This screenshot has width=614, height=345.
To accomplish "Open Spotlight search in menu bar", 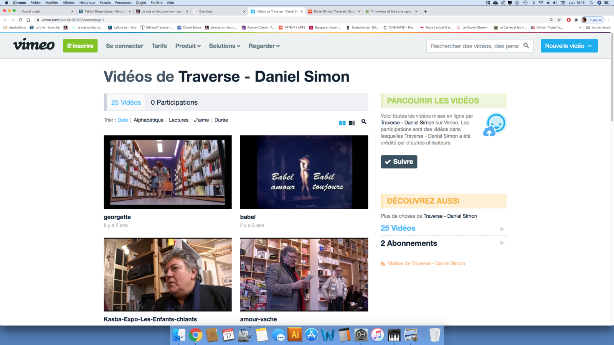I will point(591,3).
